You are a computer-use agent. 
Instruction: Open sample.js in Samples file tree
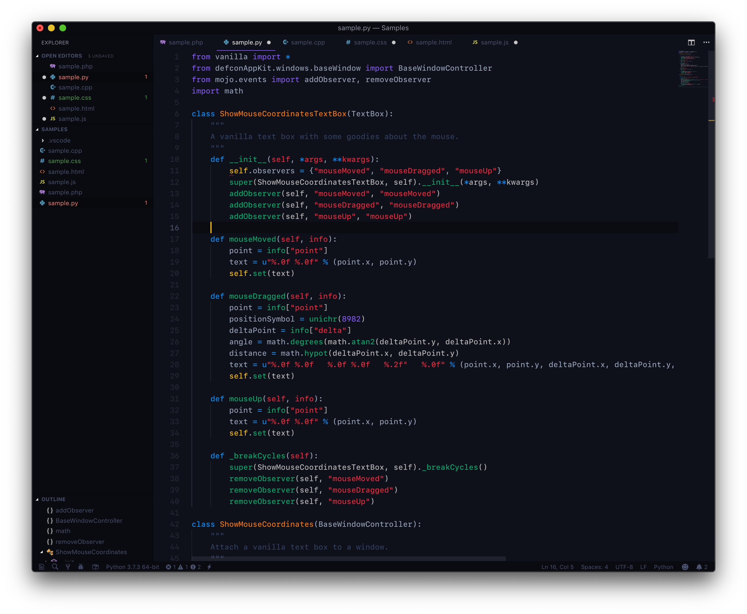coord(62,182)
